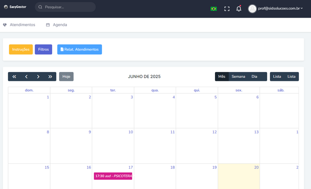Select day 15 in the calendar
Viewport: 311px width, 189px height.
47,167
